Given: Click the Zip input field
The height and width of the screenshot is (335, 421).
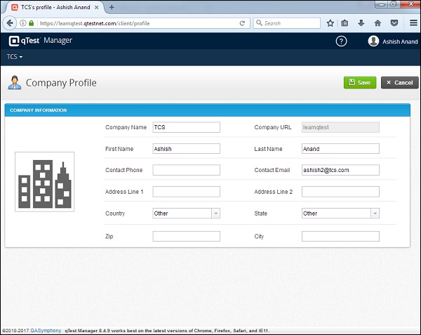Looking at the screenshot, I should [x=187, y=237].
